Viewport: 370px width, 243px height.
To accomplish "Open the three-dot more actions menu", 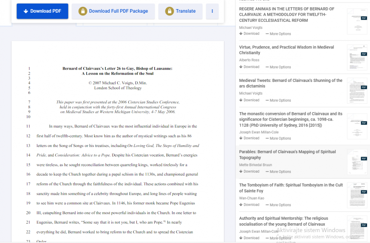I will [x=212, y=11].
